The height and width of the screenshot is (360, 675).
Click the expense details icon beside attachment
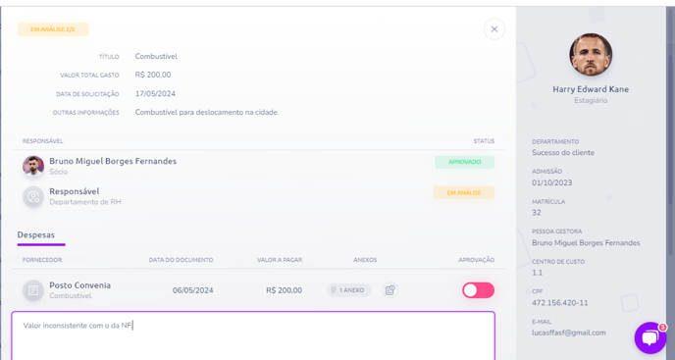coord(390,290)
